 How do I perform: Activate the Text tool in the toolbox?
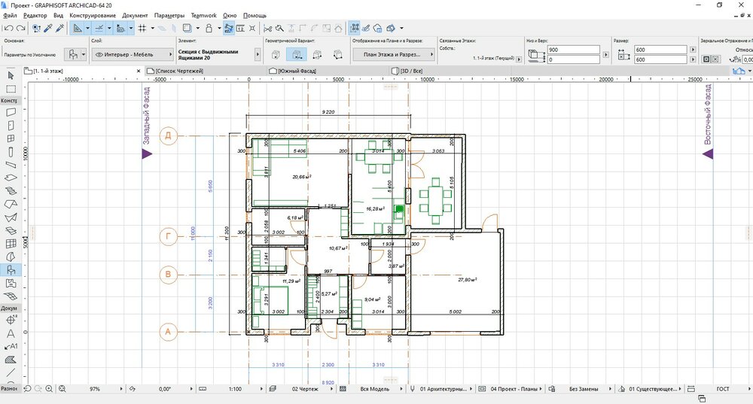[11, 333]
